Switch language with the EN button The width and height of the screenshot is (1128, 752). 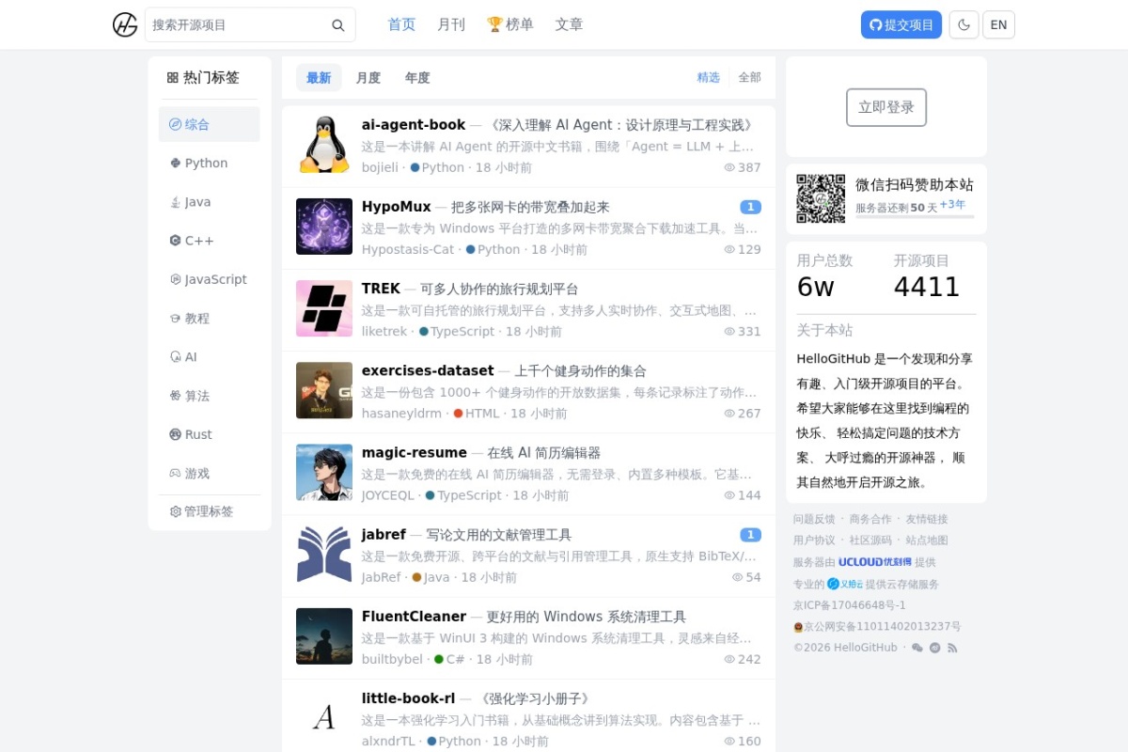coord(998,24)
